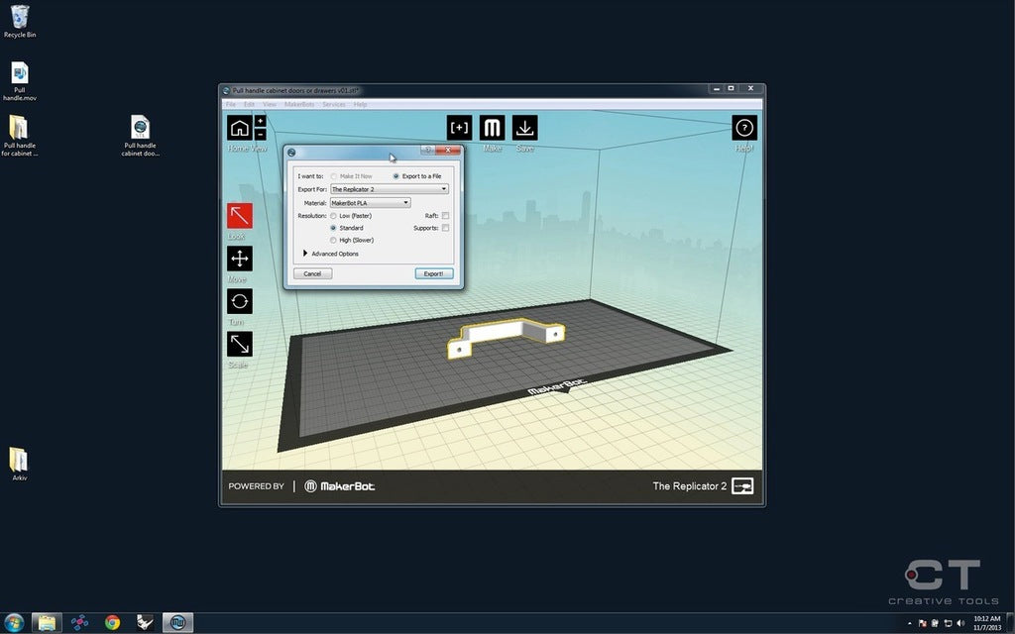Select the Arkiv folder on desktop
Viewport: 1015px width, 634px height.
point(20,464)
